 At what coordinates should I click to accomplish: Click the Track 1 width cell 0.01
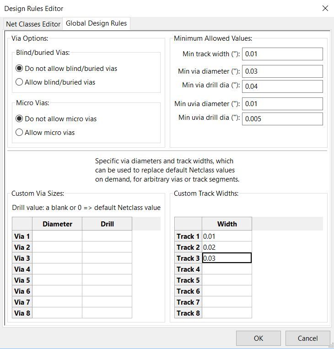tap(227, 236)
